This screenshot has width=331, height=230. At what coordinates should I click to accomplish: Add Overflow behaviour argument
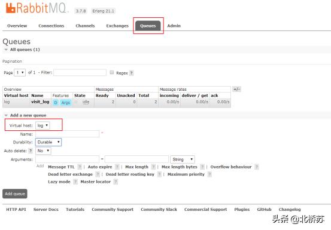click(231, 167)
